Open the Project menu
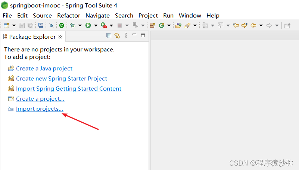Viewport: 299px width, 170px height. pos(148,16)
